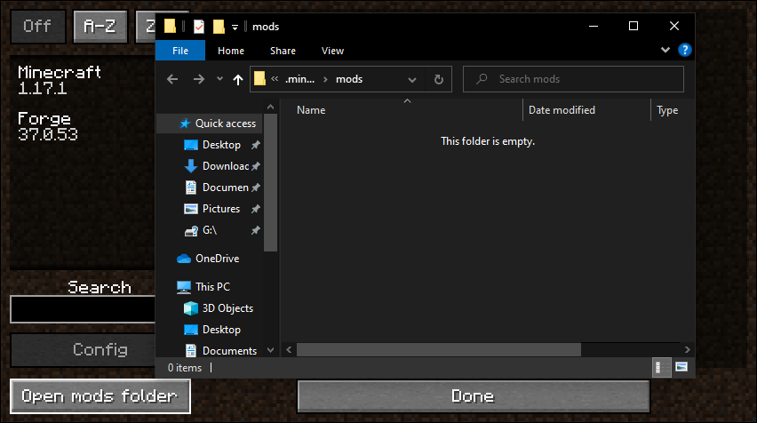Screen dimensions: 757x423
Task: Open 3D Objects under This PC
Action: 227,308
